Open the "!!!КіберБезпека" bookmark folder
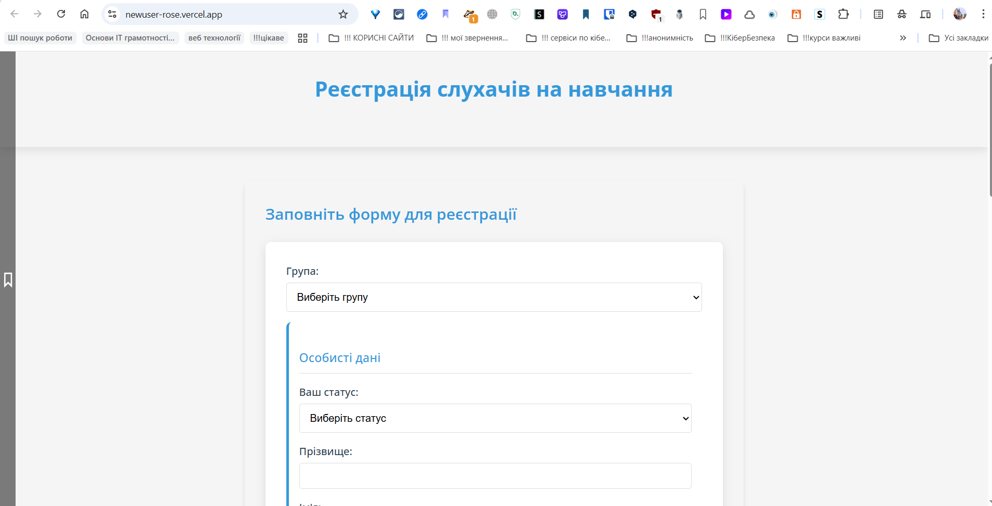The height and width of the screenshot is (506, 992). tap(740, 38)
